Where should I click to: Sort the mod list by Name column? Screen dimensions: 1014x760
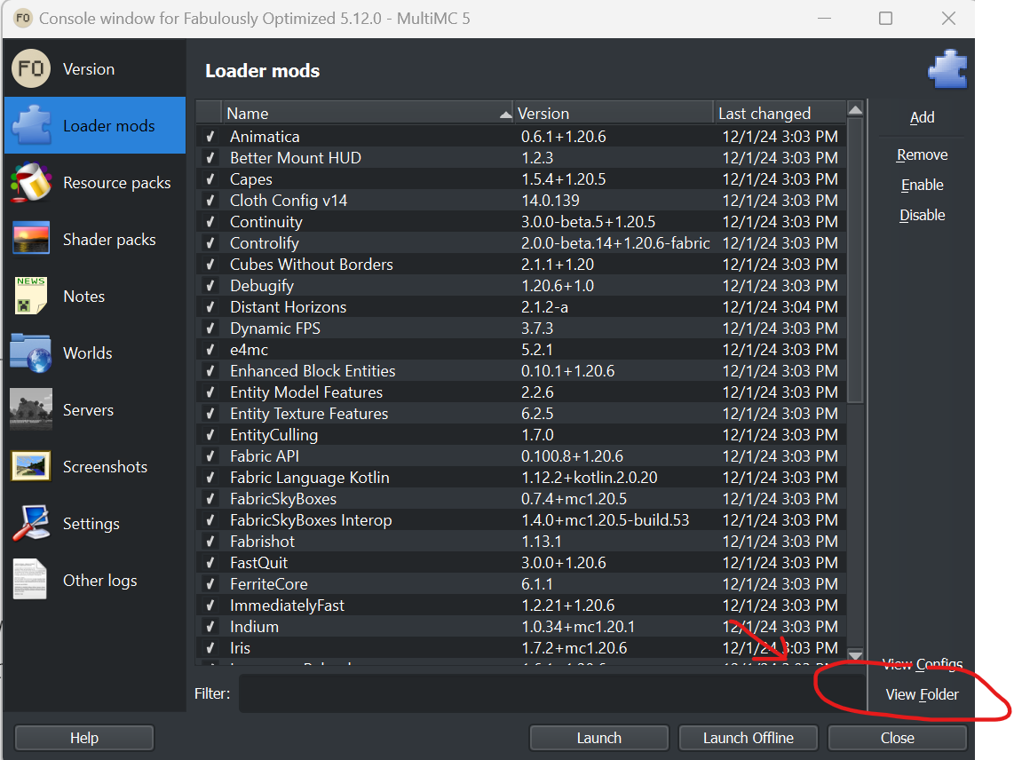368,113
